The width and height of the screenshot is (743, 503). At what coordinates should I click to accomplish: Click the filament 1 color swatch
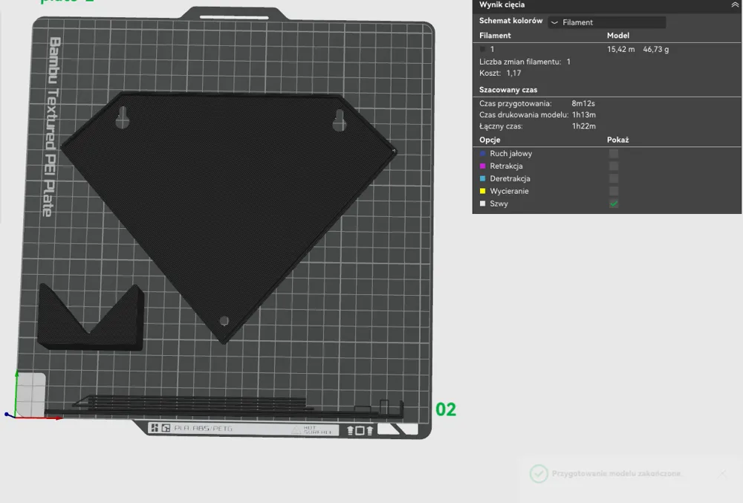coord(483,49)
